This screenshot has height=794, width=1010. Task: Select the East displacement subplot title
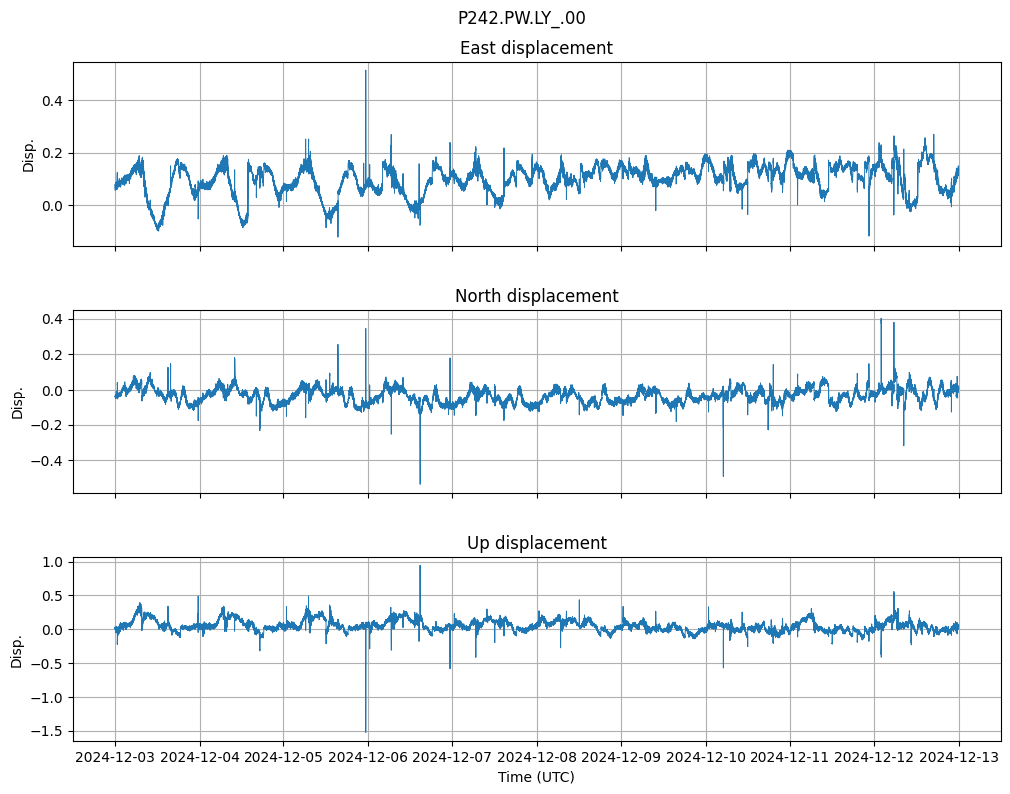(536, 48)
